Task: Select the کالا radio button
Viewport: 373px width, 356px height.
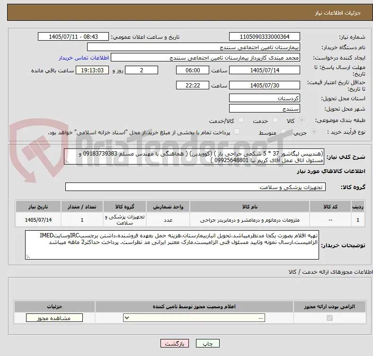Action: pos(302,120)
